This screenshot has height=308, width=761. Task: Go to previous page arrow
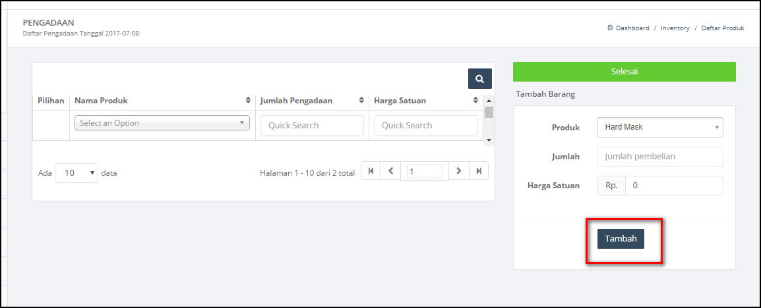click(390, 171)
